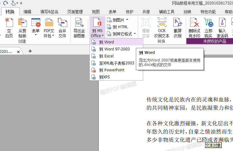The image size is (233, 151).
Task: Switch to the 保护 tab
Action: pyautogui.click(x=129, y=12)
